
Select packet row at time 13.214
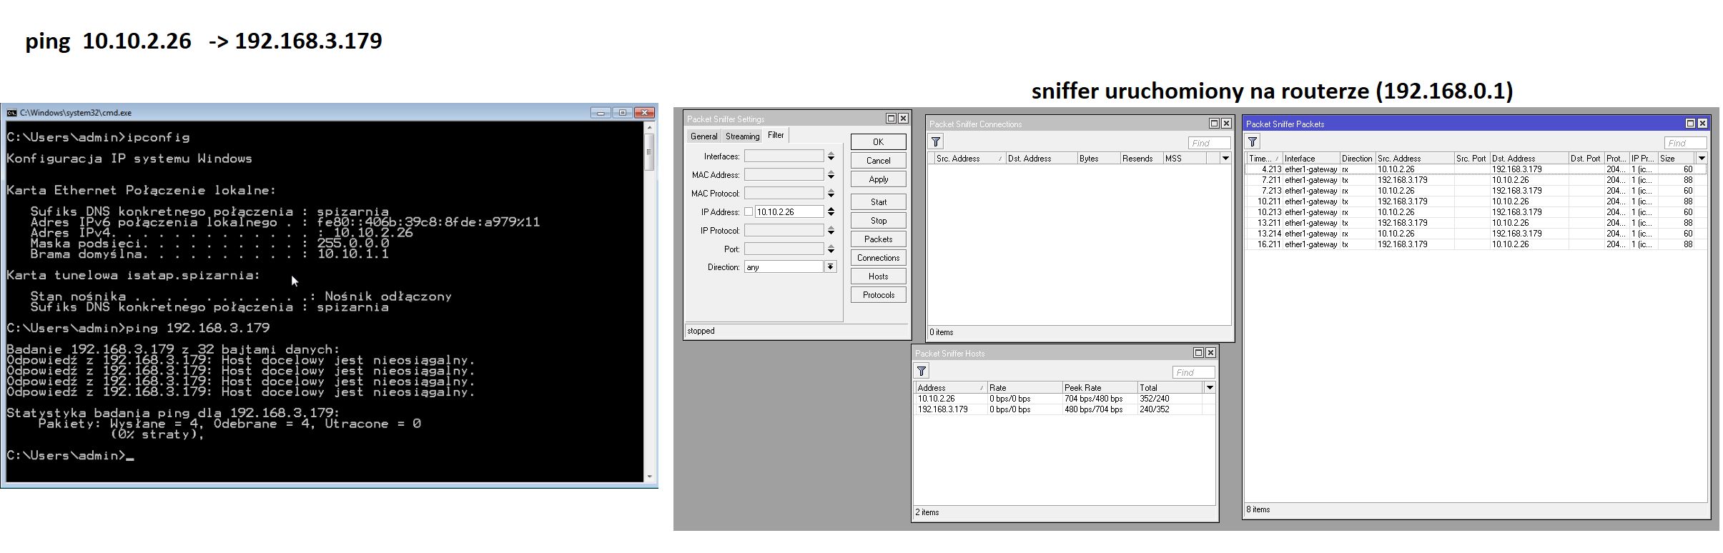tap(1476, 234)
